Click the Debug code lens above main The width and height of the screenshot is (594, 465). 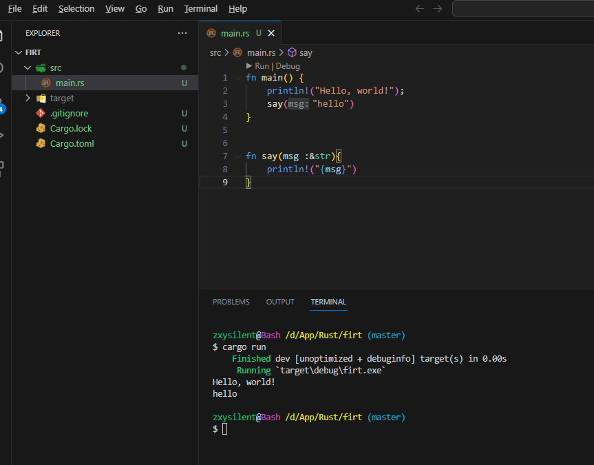click(288, 66)
